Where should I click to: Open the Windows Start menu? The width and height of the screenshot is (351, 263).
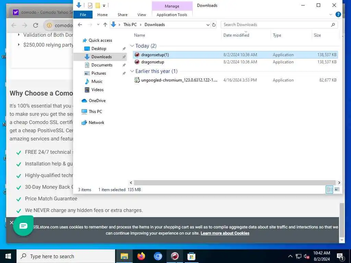8,256
